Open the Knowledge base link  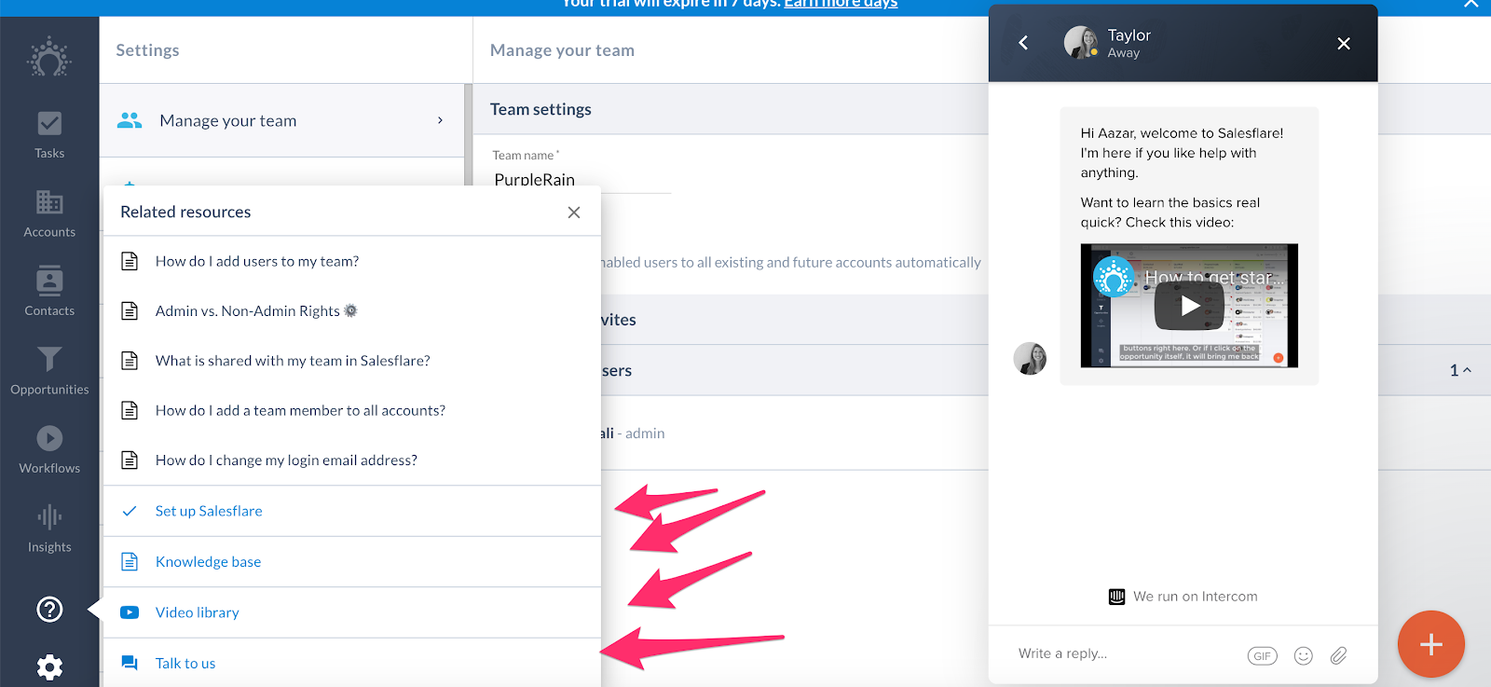pos(208,562)
